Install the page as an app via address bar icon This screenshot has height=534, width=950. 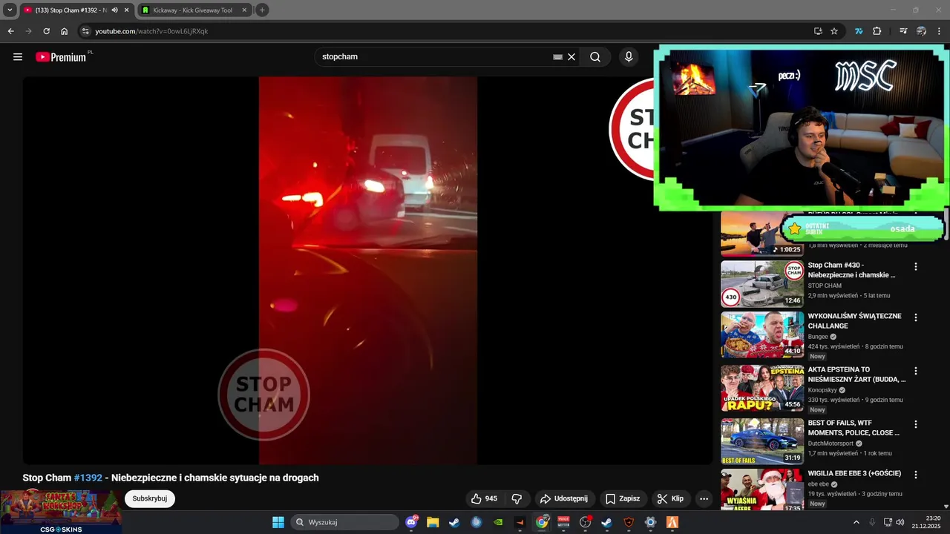818,31
